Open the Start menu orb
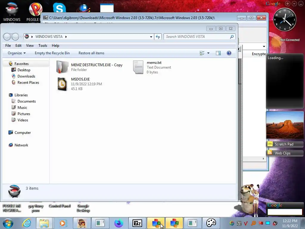Image resolution: width=305 pixels, height=229 pixels. point(8,223)
